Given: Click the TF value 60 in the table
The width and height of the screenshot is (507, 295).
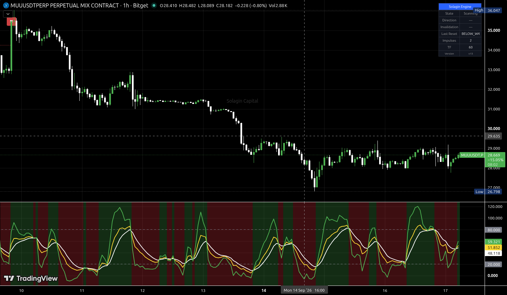Looking at the screenshot, I should pos(470,47).
